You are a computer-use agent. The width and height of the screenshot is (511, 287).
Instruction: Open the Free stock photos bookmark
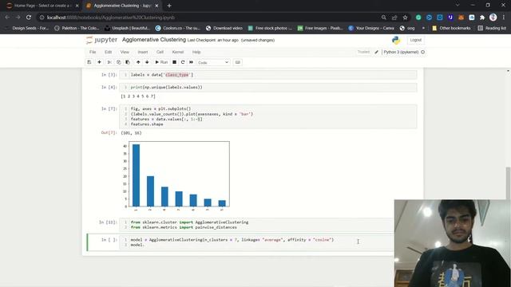click(x=270, y=29)
